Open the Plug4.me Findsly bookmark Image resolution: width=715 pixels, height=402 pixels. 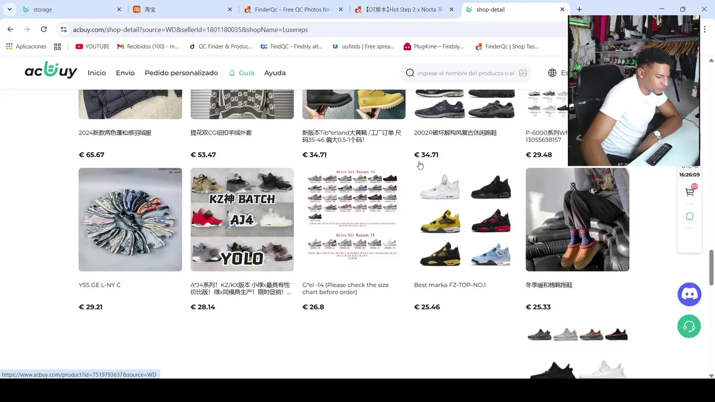tap(434, 46)
